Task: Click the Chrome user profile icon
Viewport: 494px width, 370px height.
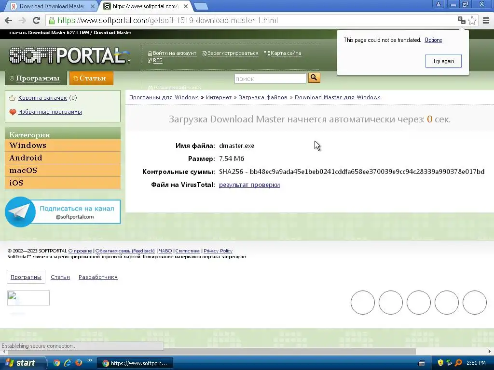Action: tap(438, 4)
